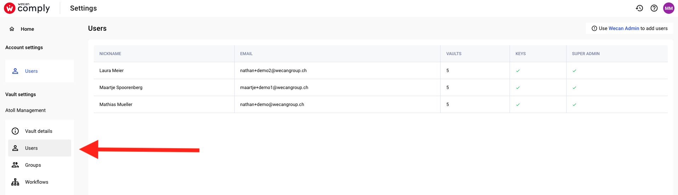Screen dimensions: 678x195
Task: Sort by the Vaults column header
Action: pos(454,54)
